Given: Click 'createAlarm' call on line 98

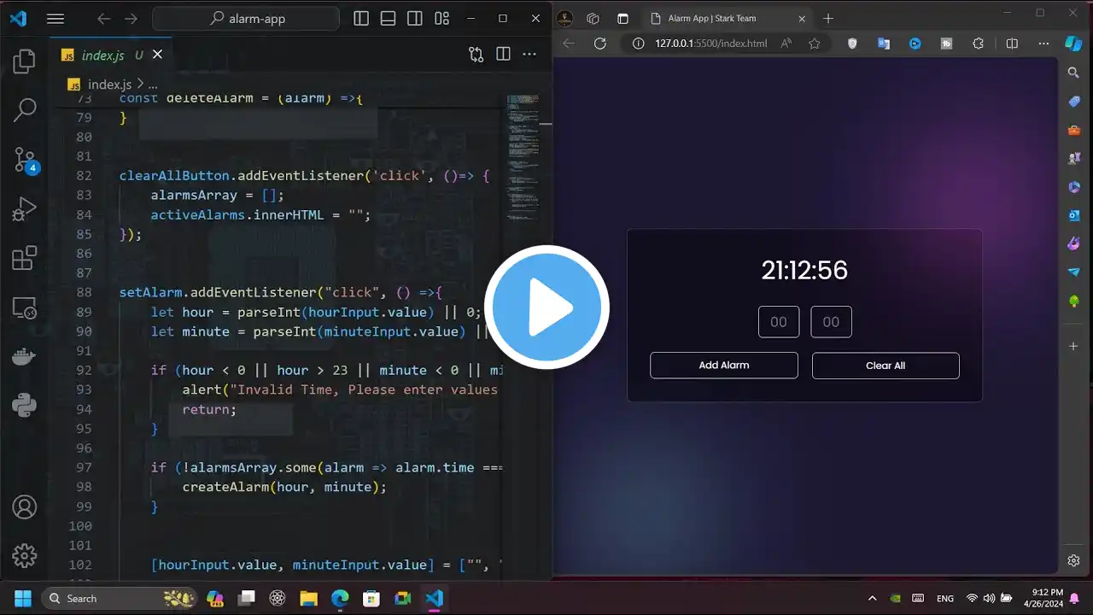Looking at the screenshot, I should [x=225, y=487].
